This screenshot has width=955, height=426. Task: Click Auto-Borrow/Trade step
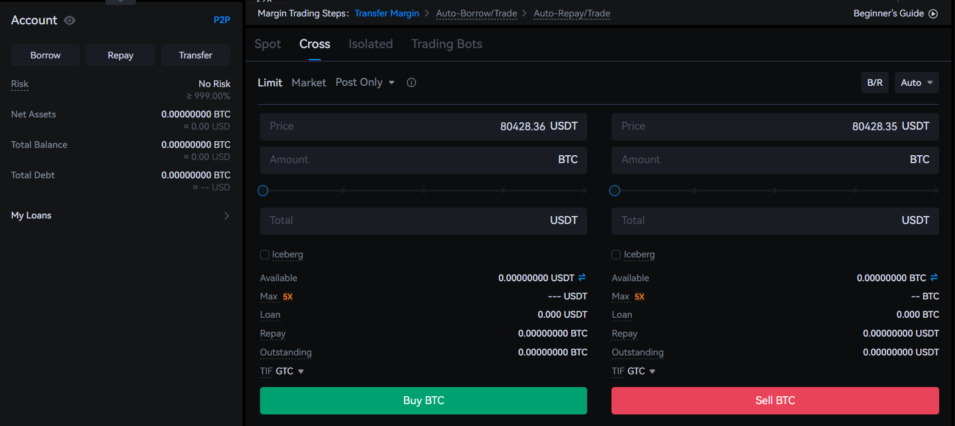[x=476, y=13]
